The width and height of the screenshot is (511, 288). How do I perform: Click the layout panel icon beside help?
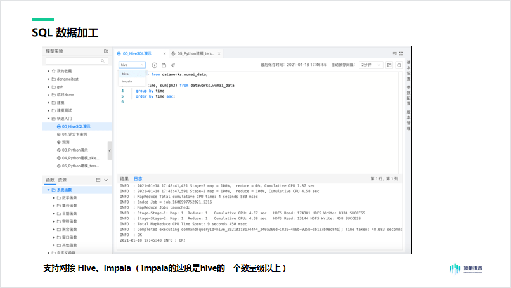point(389,65)
